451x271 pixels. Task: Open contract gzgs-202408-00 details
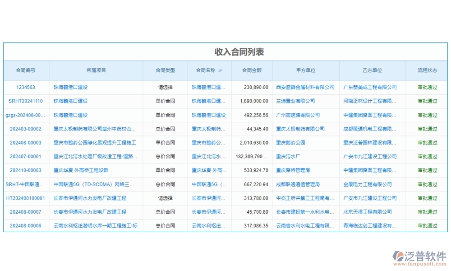pos(25,115)
